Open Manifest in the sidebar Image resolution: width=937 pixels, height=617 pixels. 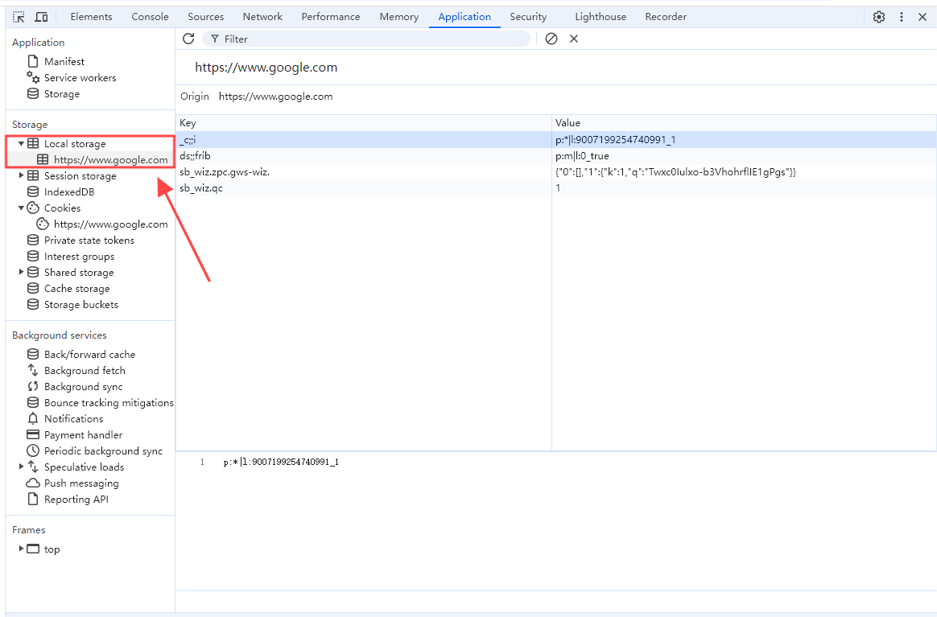[64, 61]
